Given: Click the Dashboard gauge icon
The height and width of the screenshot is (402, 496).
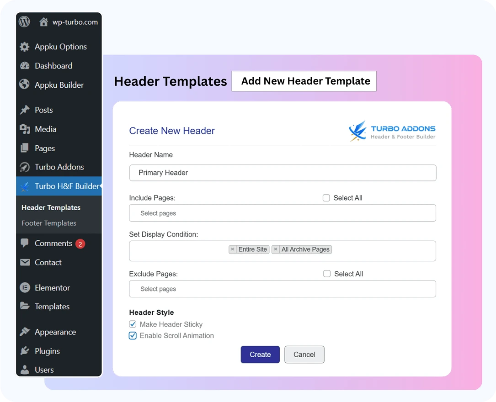Looking at the screenshot, I should point(25,66).
